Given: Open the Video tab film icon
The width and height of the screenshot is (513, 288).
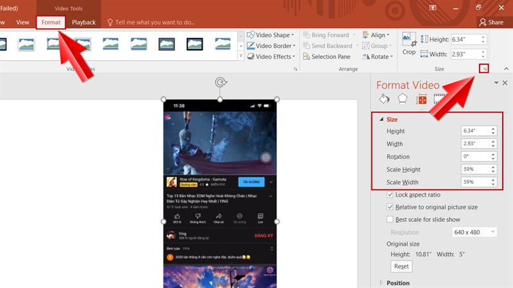Looking at the screenshot, I should (x=439, y=99).
